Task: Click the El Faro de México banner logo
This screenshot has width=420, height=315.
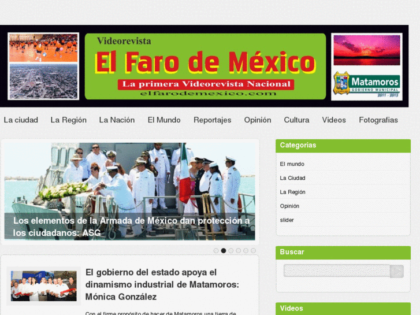Action: 206,66
